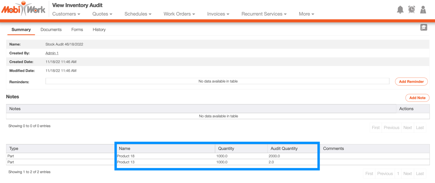Viewport: 435px width, 183px height.
Task: Open the Admin 1 creator link
Action: point(52,53)
